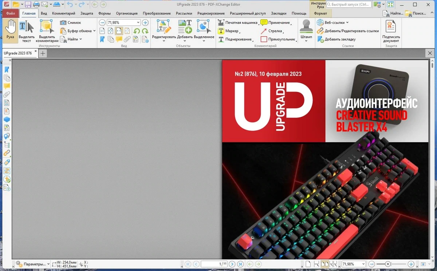Viewport: 437px width, 271px height.
Task: Select the Подчеркивание underline tool
Action: tap(235, 39)
